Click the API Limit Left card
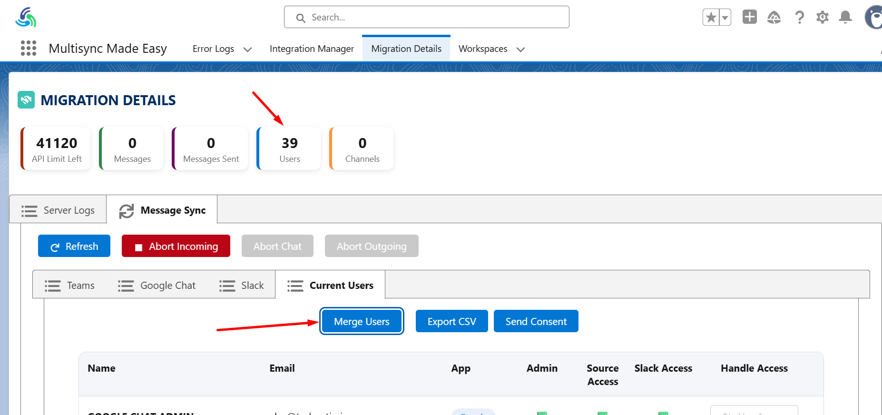 click(x=56, y=148)
